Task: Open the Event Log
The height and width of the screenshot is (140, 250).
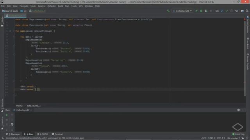Action: tap(238, 134)
